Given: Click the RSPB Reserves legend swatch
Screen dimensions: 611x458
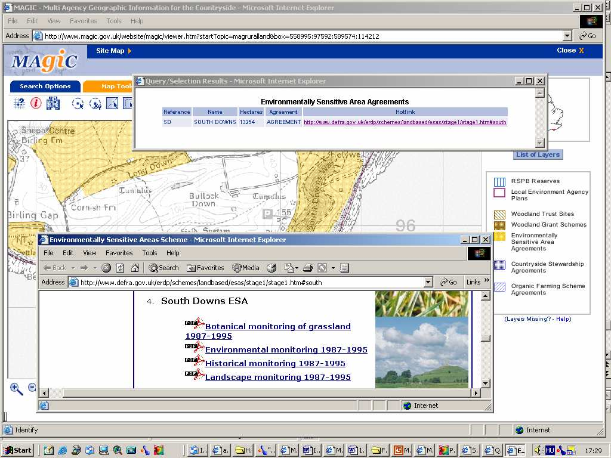Looking at the screenshot, I should [x=499, y=182].
